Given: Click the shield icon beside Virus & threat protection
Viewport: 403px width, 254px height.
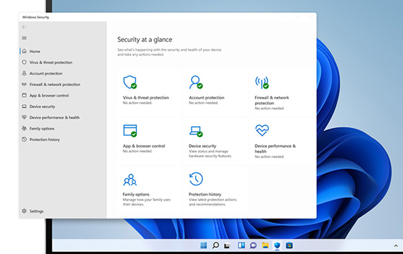Looking at the screenshot, I should click(24, 62).
